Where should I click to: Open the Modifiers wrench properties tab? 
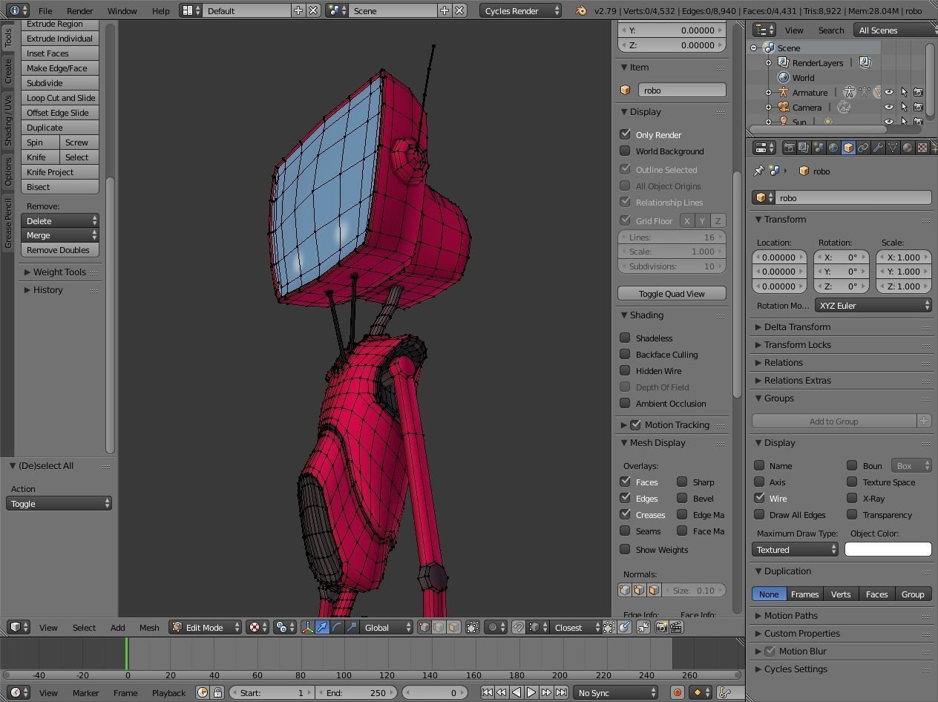point(878,147)
